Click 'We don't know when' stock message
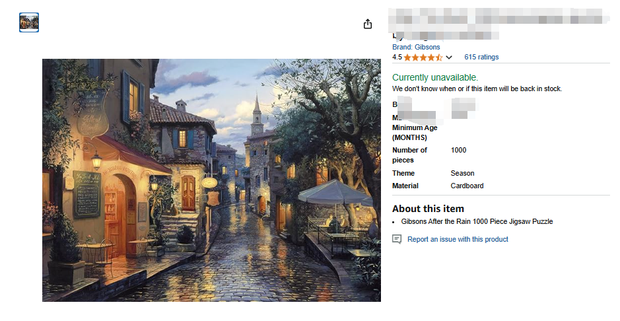 pos(477,89)
